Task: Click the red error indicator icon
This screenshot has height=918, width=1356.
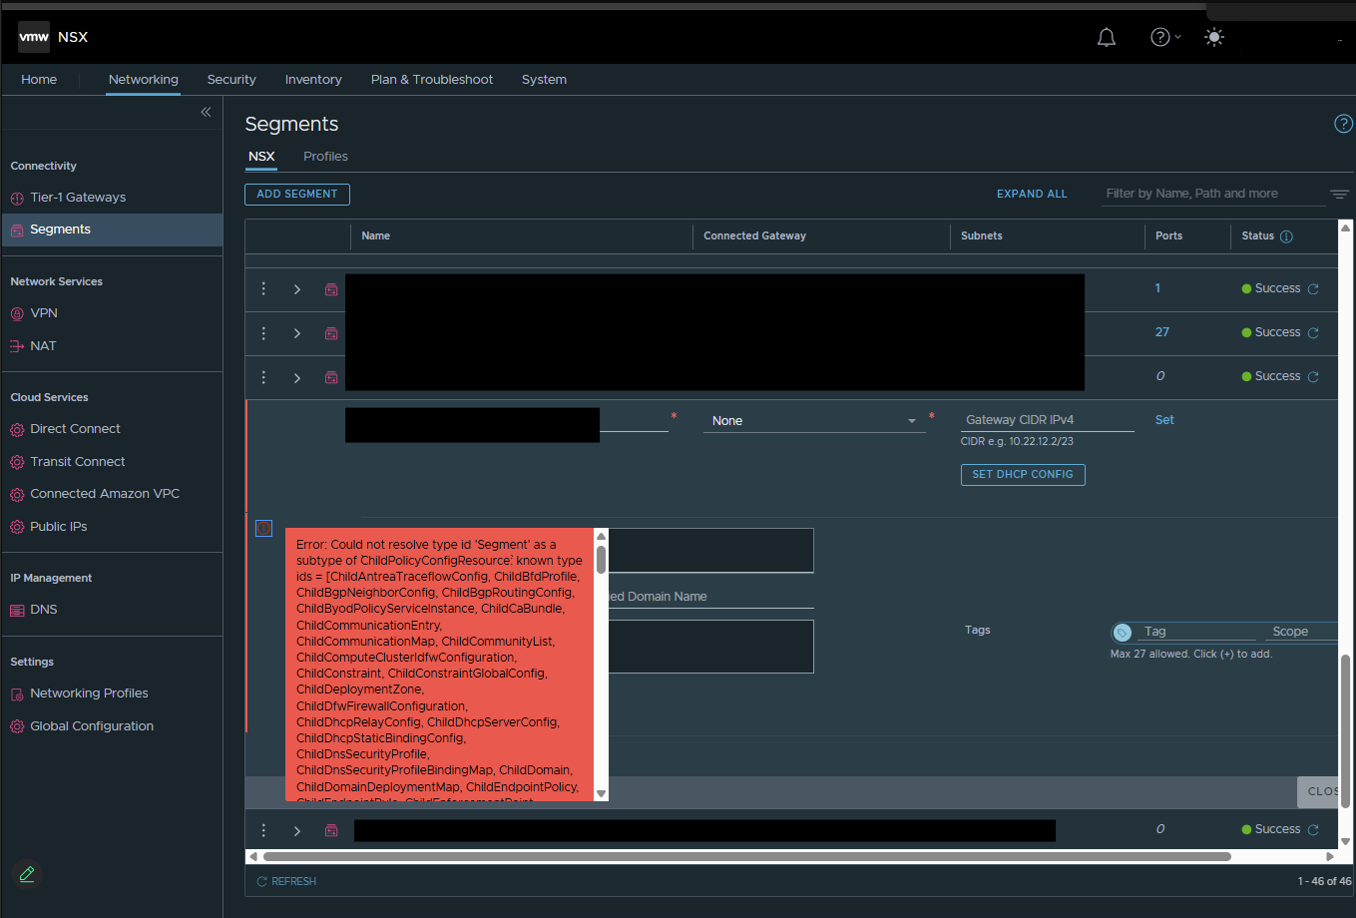Action: click(263, 528)
